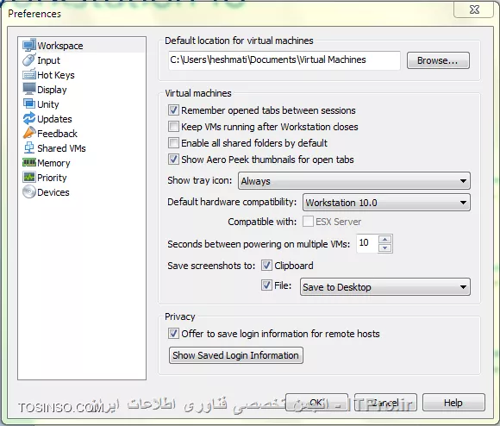Select Priority in the sidebar
This screenshot has width=500, height=426.
pyautogui.click(x=52, y=178)
